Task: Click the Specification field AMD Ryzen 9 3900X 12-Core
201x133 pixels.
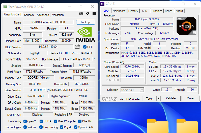Action: pos(159,39)
